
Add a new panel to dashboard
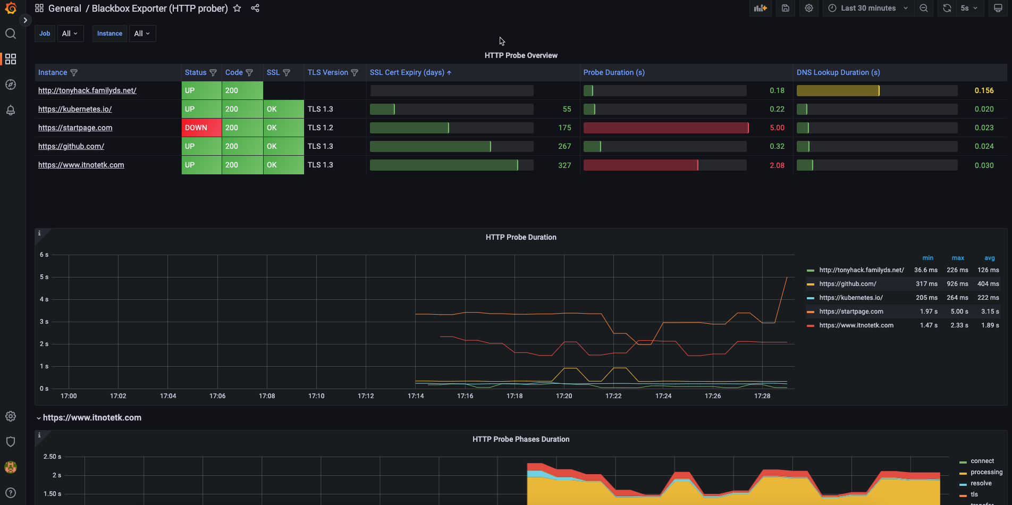tap(761, 8)
